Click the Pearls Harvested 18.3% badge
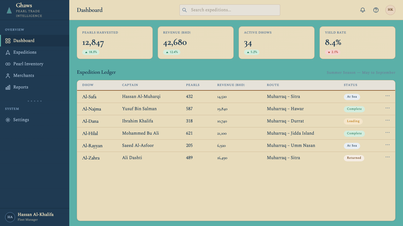The width and height of the screenshot is (403, 226). 91,52
